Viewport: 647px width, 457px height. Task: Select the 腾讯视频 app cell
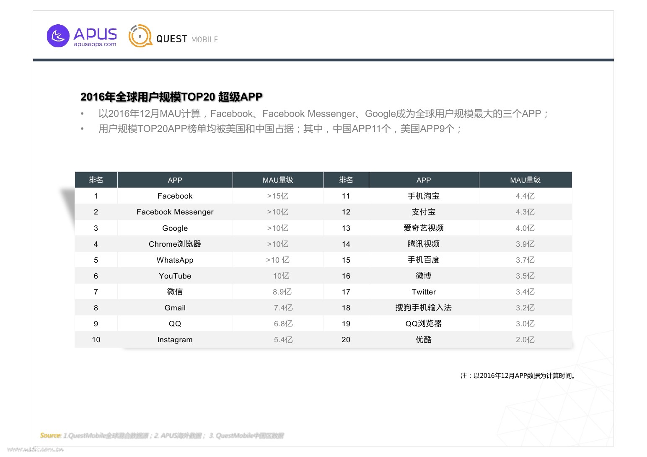click(x=424, y=244)
